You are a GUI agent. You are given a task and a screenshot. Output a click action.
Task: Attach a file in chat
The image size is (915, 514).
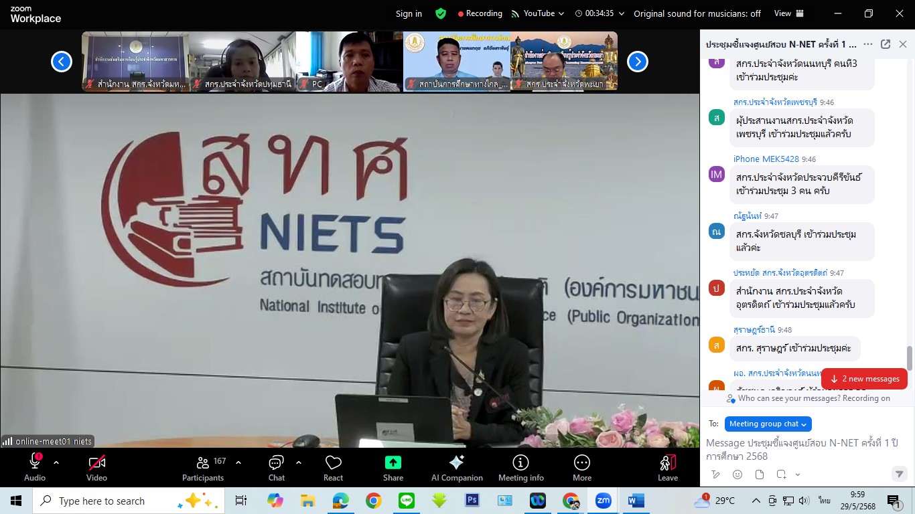760,475
